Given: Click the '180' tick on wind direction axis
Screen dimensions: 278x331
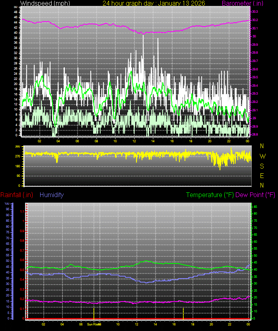Looking at the screenshot, I should 17,166.
